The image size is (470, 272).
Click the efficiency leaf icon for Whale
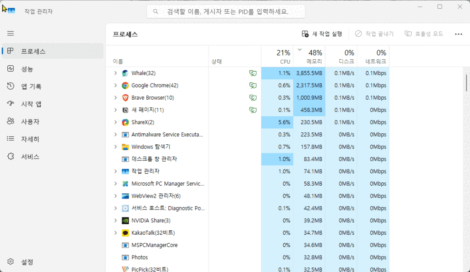tap(253, 73)
